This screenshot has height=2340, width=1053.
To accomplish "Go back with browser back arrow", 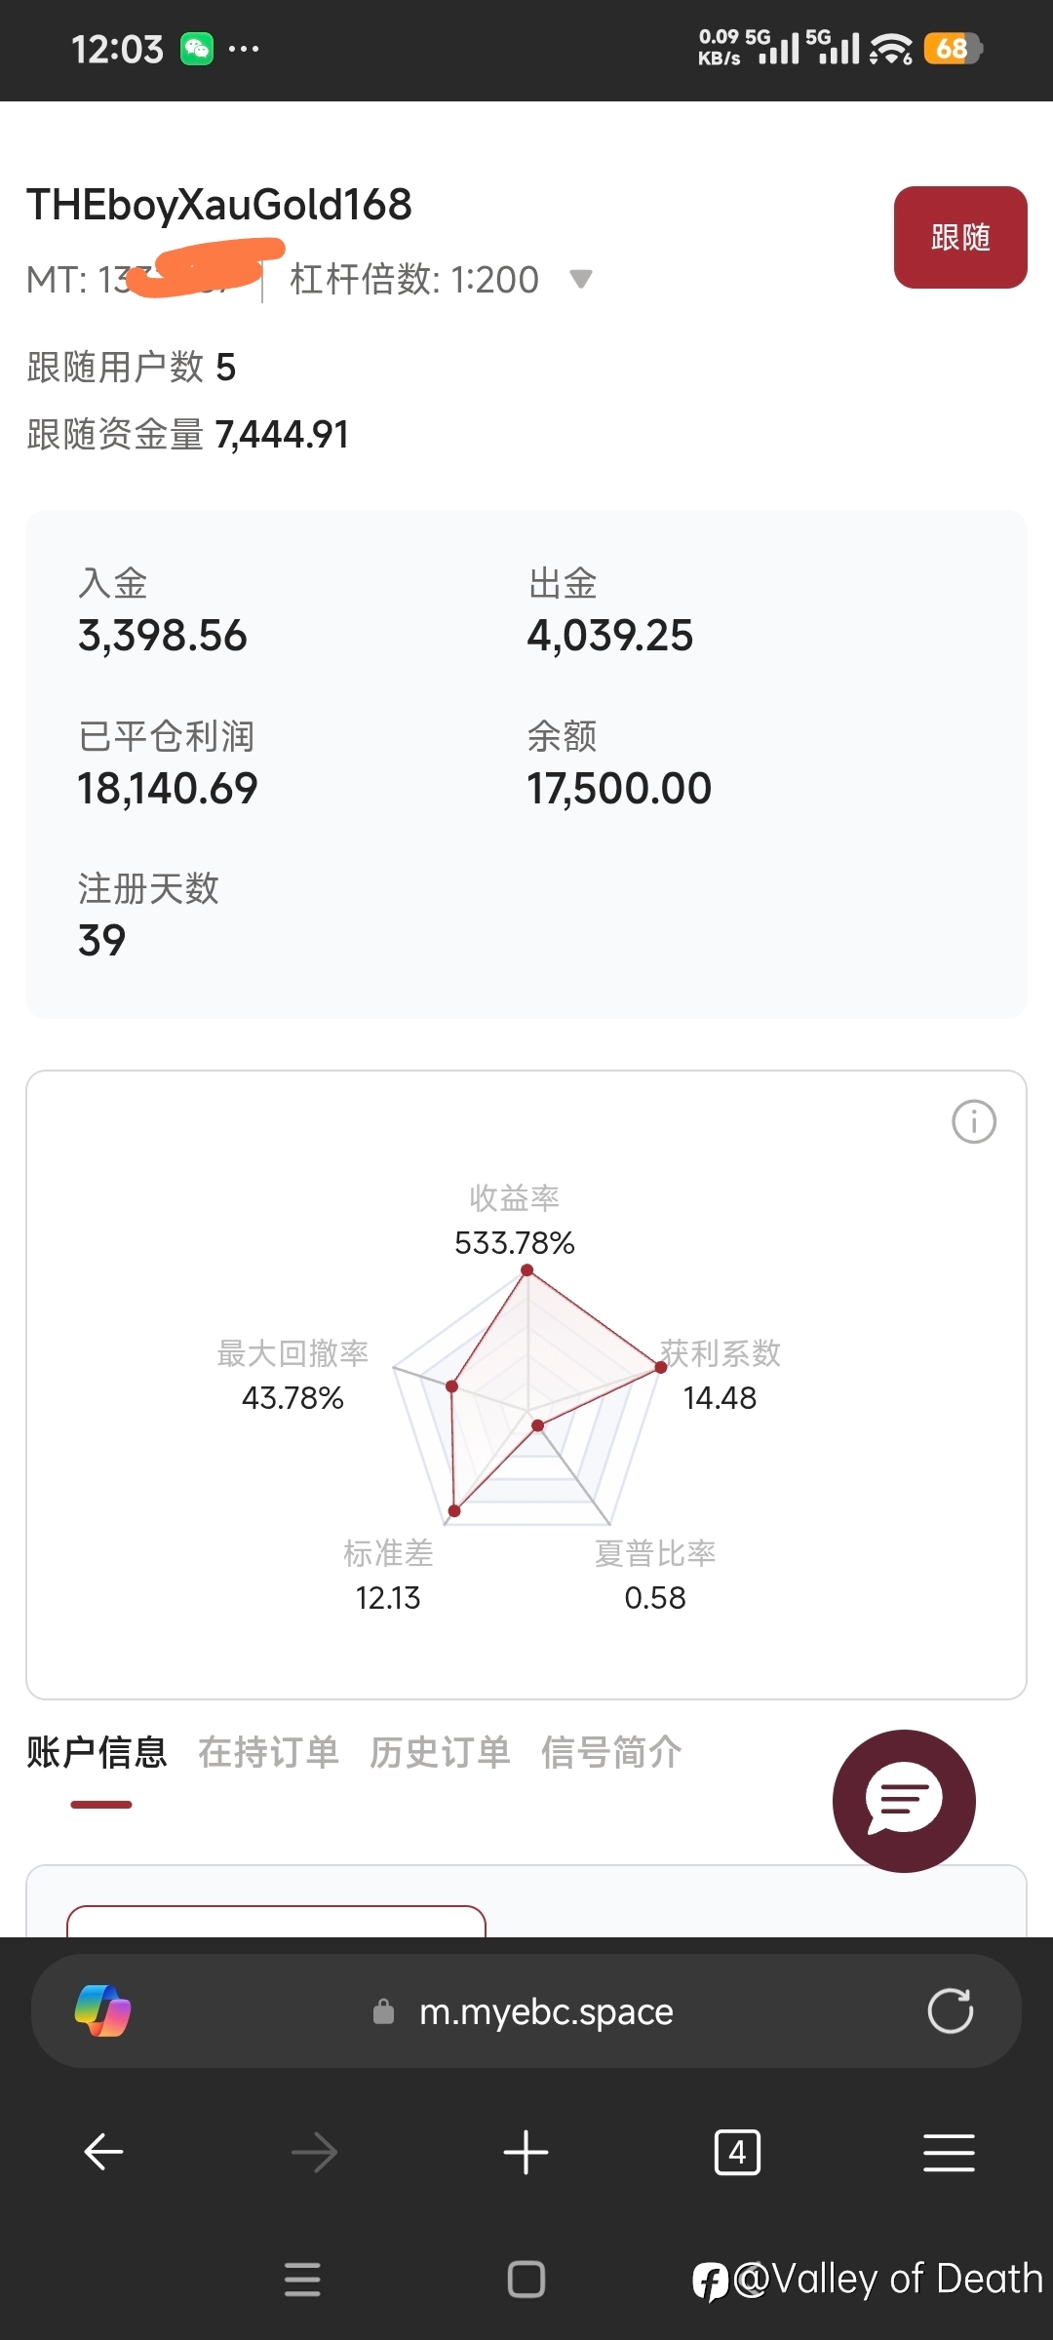I will pos(103,2152).
